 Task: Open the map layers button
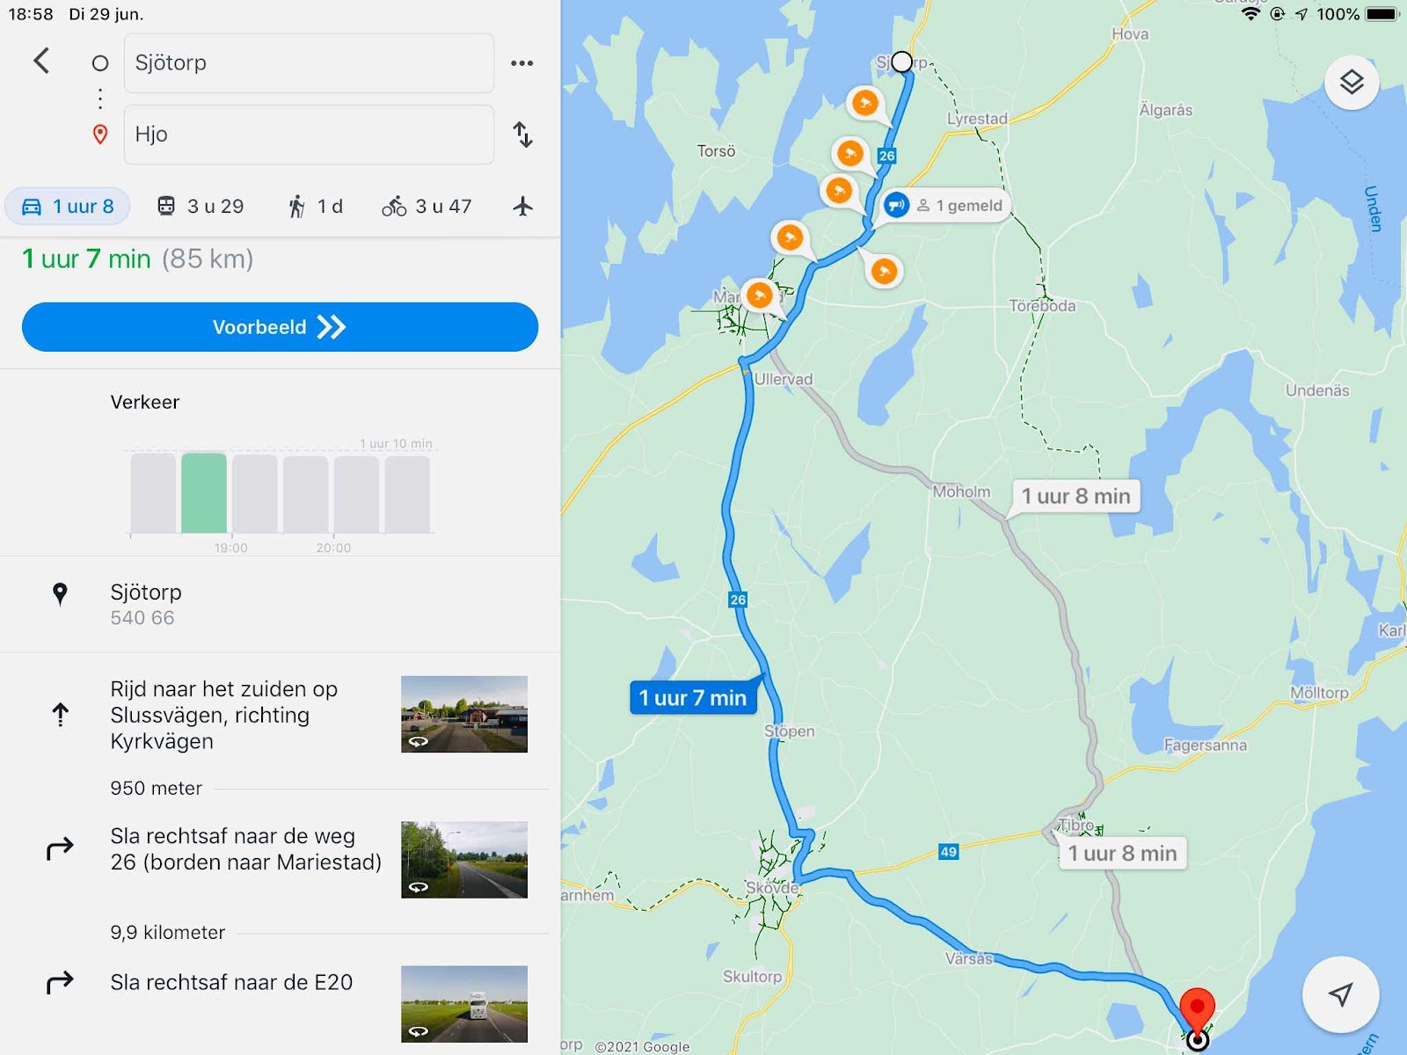pos(1352,83)
